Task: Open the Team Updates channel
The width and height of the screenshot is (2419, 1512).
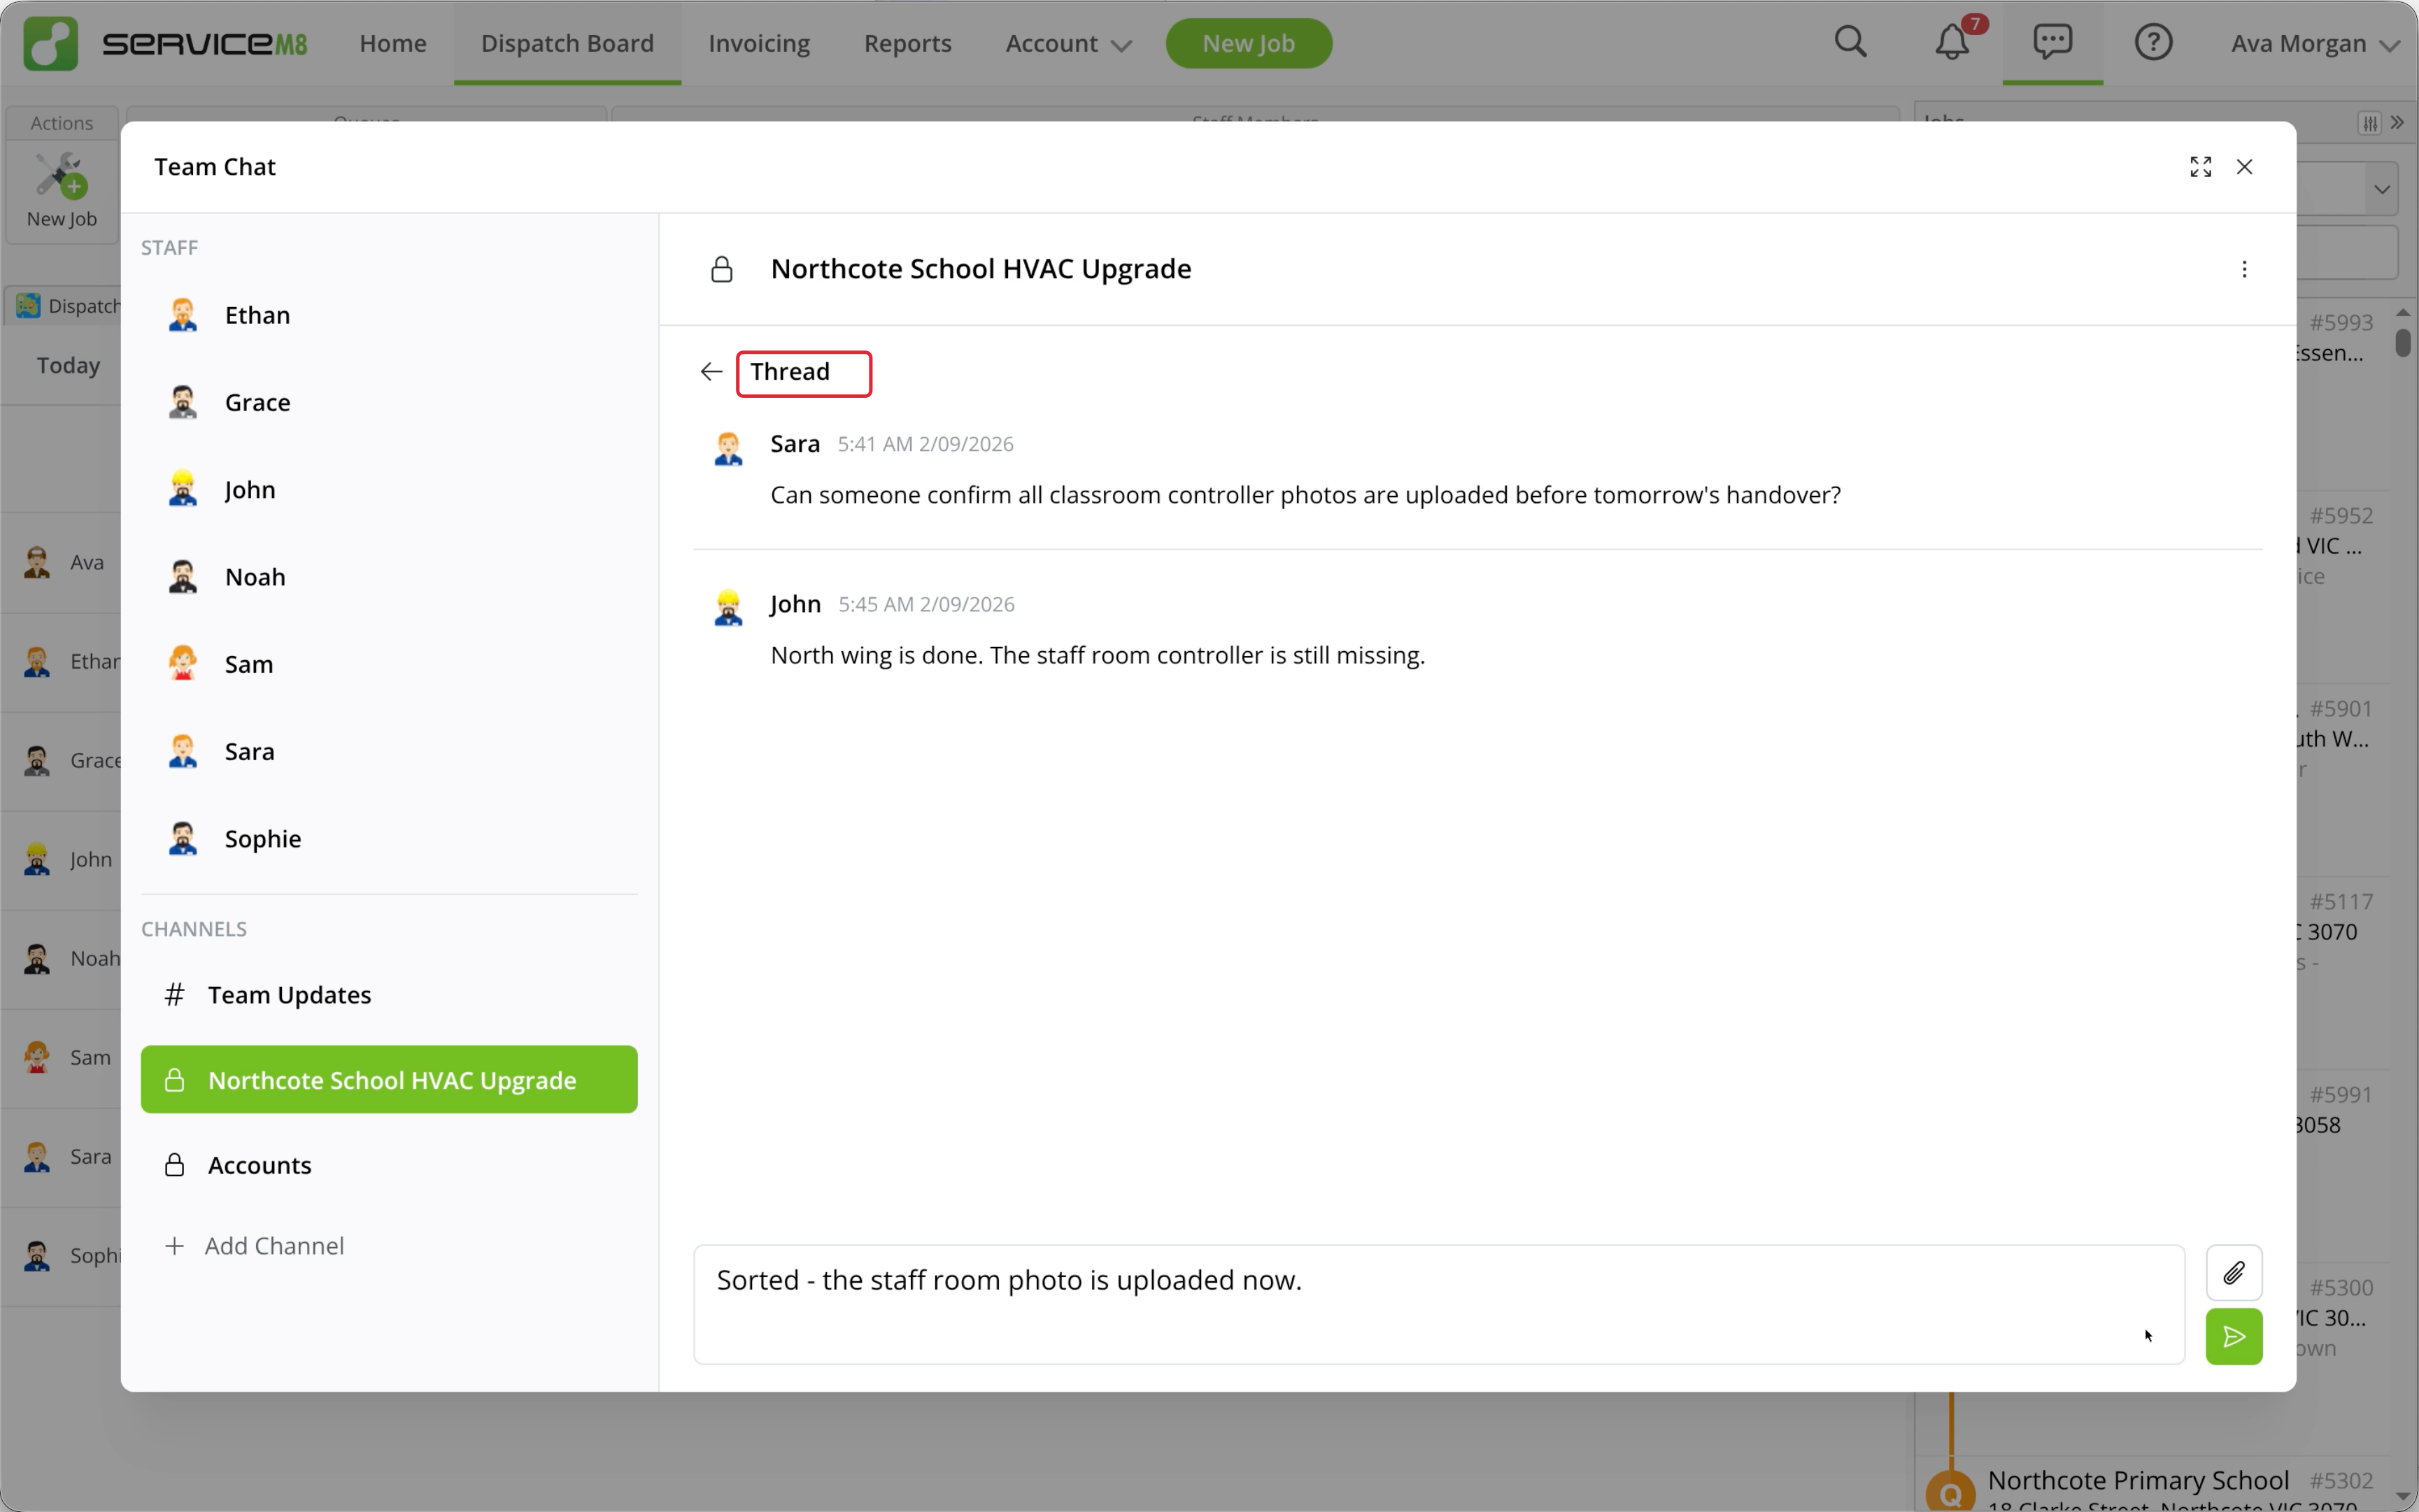Action: coord(389,994)
